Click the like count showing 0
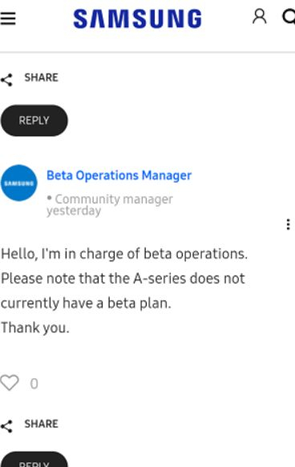 coord(34,384)
